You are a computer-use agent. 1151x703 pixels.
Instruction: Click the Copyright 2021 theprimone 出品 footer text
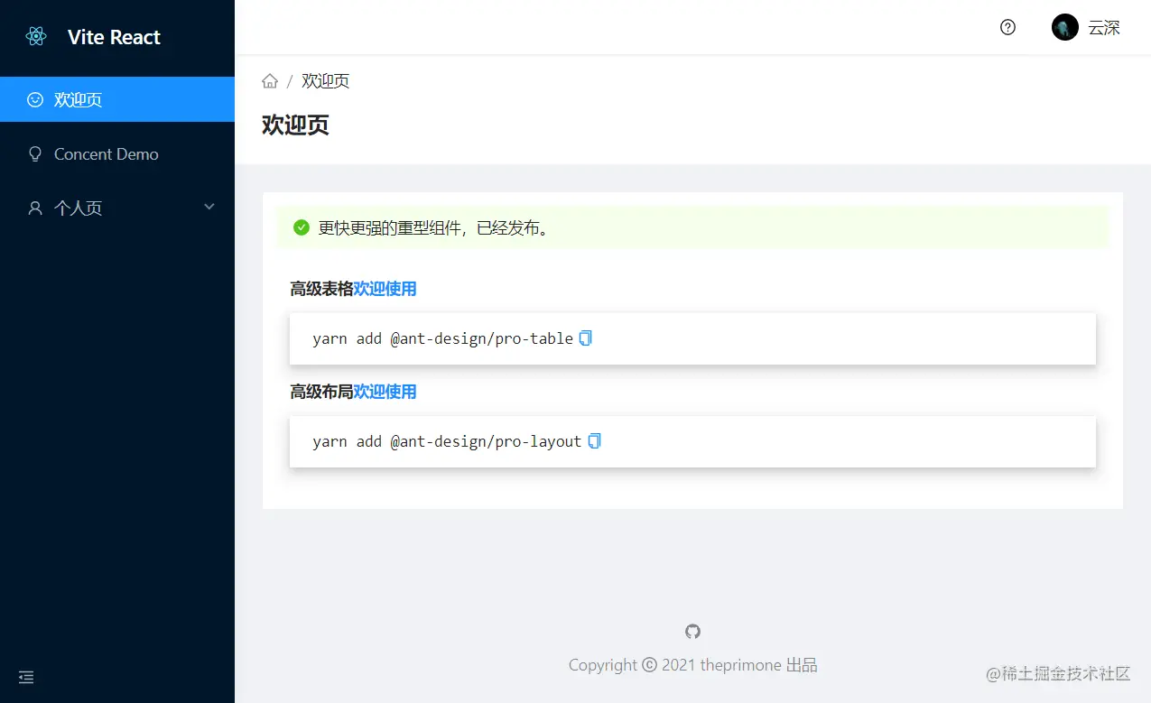tap(692, 665)
